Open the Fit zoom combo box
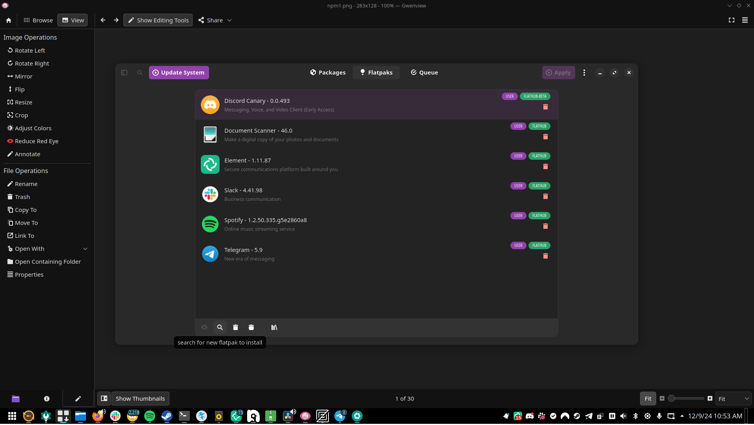 click(733, 399)
